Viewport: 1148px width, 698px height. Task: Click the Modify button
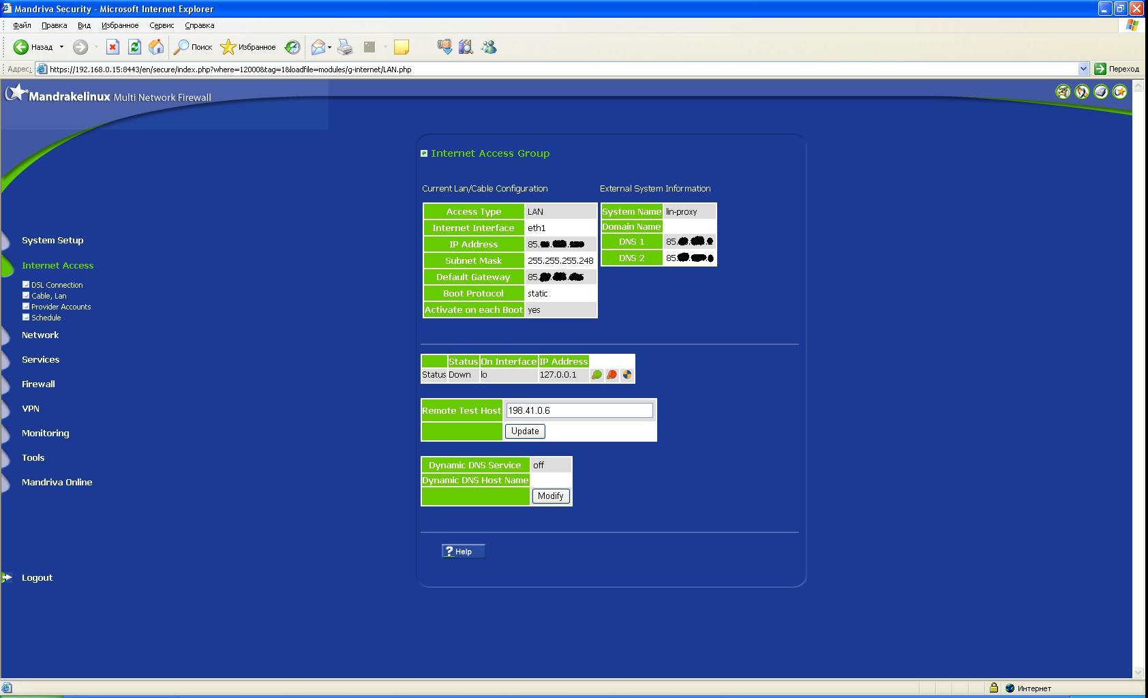click(550, 496)
